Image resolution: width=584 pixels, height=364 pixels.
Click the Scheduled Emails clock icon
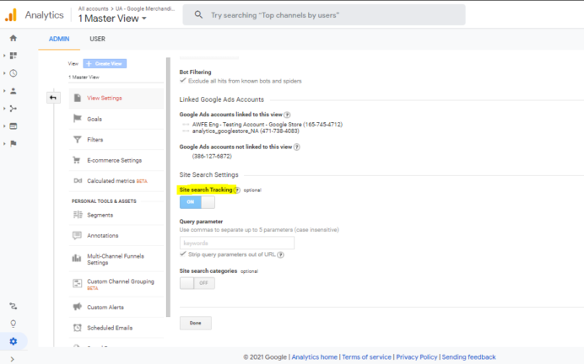point(78,328)
